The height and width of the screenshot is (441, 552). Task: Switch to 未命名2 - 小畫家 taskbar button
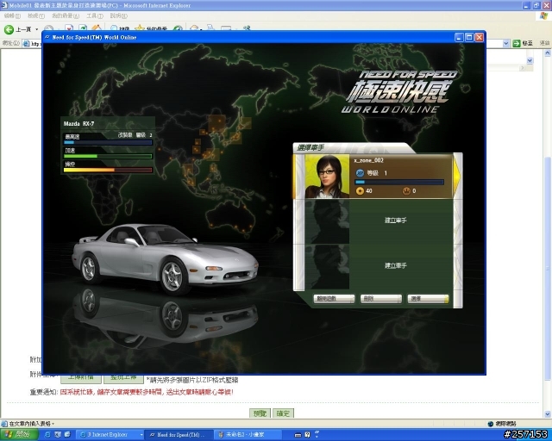(x=248, y=435)
